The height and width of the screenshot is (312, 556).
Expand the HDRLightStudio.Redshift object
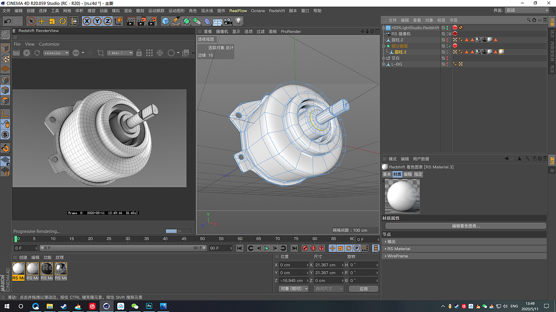(x=384, y=28)
